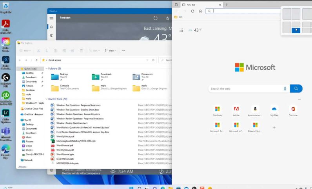Refresh the Weather forecast

(x=155, y=18)
